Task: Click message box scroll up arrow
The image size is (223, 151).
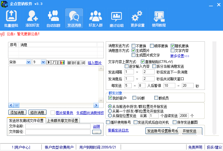Action: coord(101,69)
